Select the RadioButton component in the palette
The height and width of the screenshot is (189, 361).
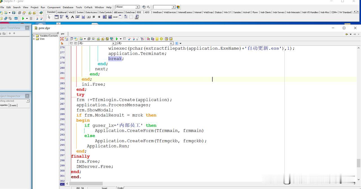click(99, 17)
